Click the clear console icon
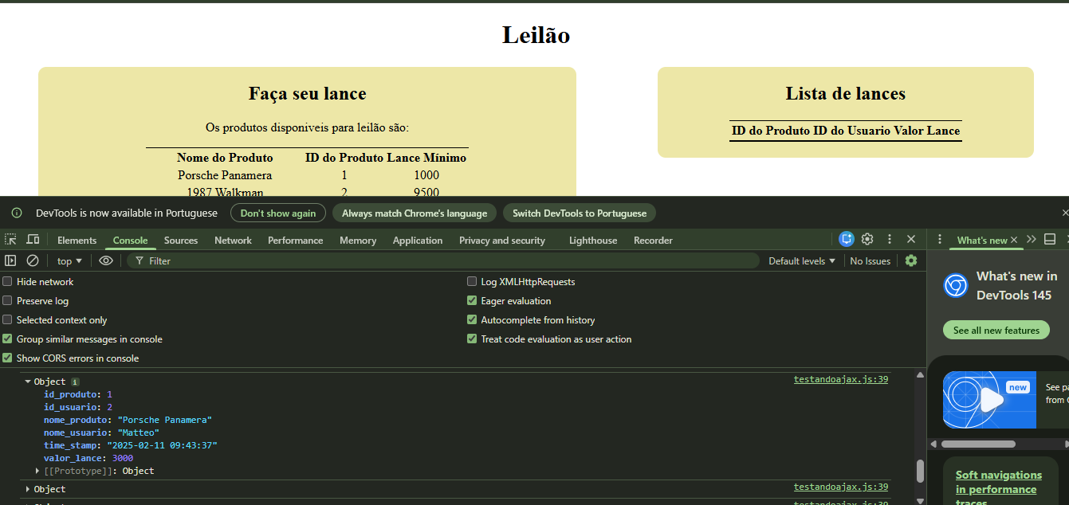The image size is (1069, 505). click(x=33, y=260)
